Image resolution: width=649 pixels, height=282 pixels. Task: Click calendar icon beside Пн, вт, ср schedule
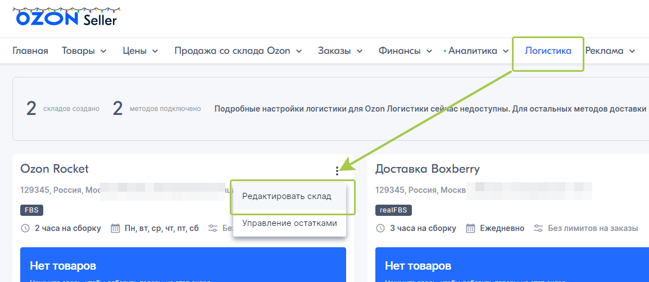[x=115, y=228]
